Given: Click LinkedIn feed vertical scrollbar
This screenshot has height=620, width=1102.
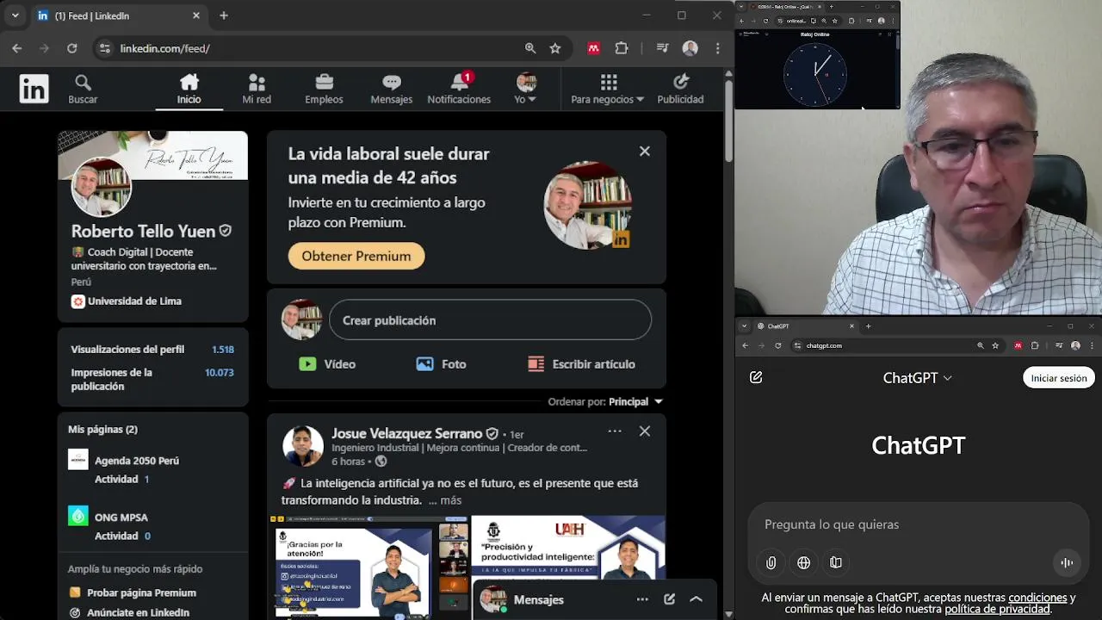Looking at the screenshot, I should pos(729,121).
